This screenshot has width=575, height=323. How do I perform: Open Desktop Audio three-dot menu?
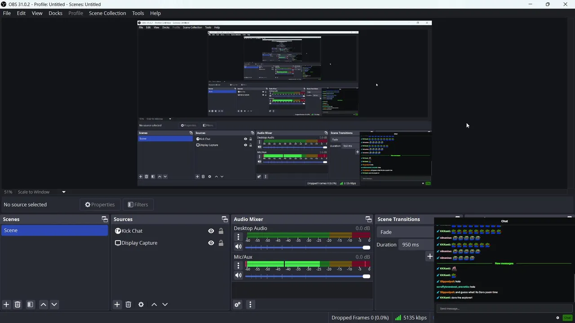point(239,237)
